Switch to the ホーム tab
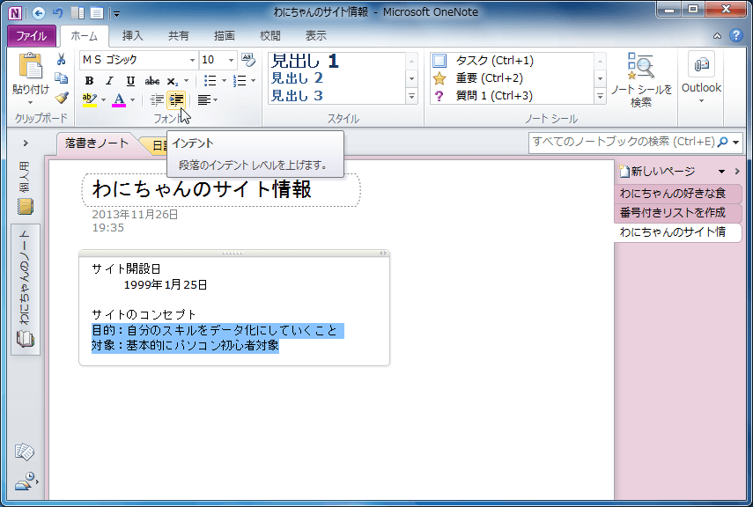Screen dimensions: 753x507 pos(84,36)
